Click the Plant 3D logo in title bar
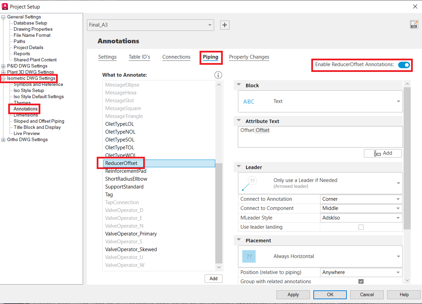 [5, 6]
